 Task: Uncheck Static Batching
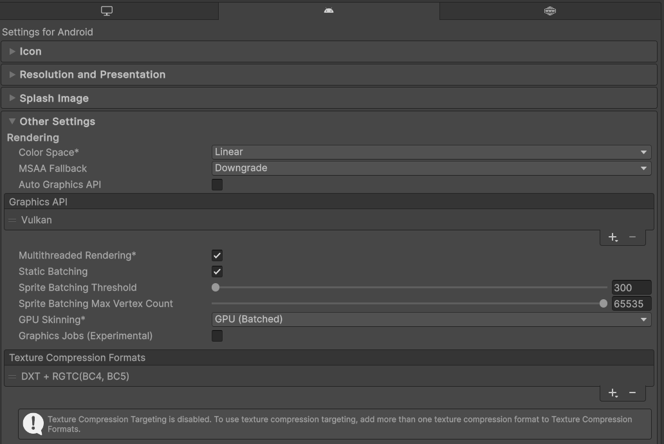tap(217, 272)
